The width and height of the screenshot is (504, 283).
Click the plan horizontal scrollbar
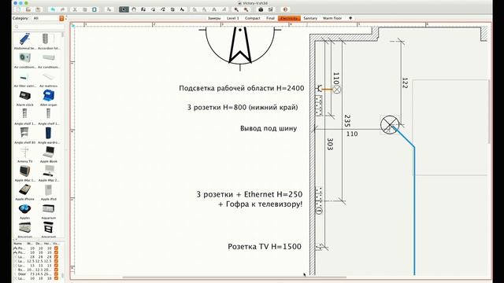tap(235, 277)
